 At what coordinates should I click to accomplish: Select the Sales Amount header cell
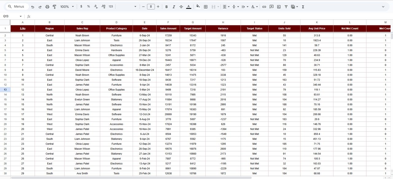pos(168,28)
